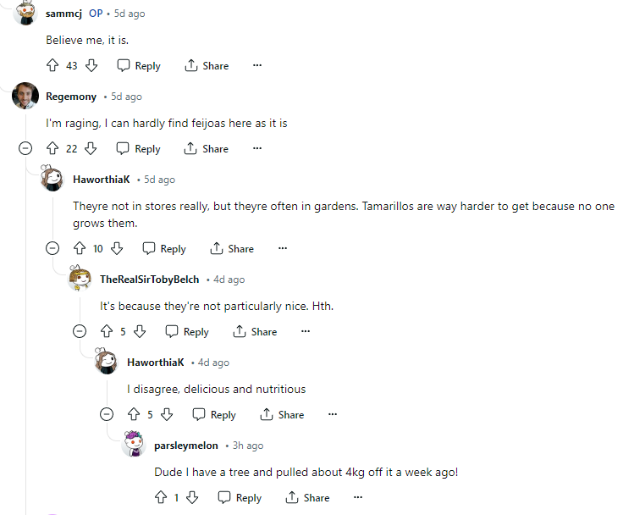Collapse HaworthiaK's "I disagree" reply thread

tap(107, 414)
